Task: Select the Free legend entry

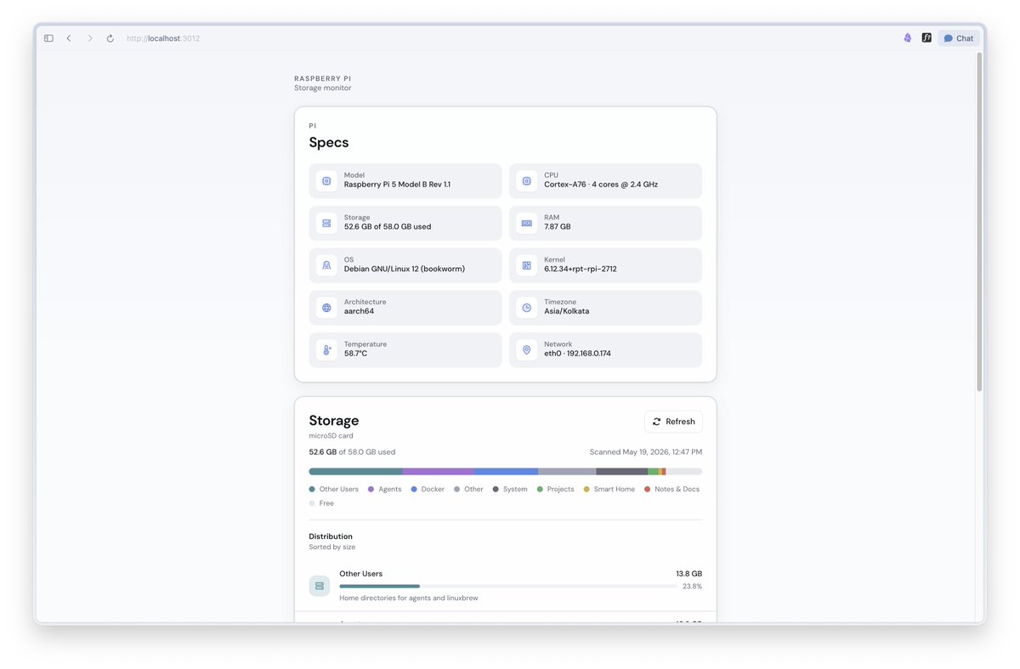Action: (x=321, y=503)
